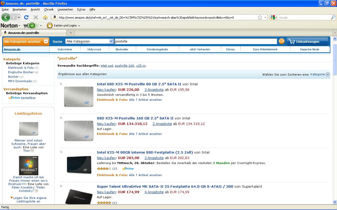337x210 pixels.
Task: Click the magnifier icon in Google search box
Action: tap(333, 18)
